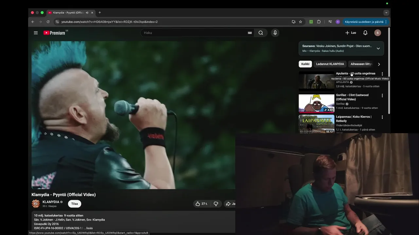Dislike the video with thumbs down
419x235 pixels.
(x=216, y=204)
